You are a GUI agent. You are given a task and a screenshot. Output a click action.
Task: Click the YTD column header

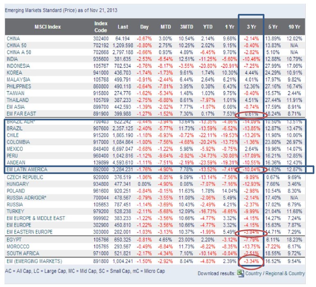pyautogui.click(x=208, y=27)
